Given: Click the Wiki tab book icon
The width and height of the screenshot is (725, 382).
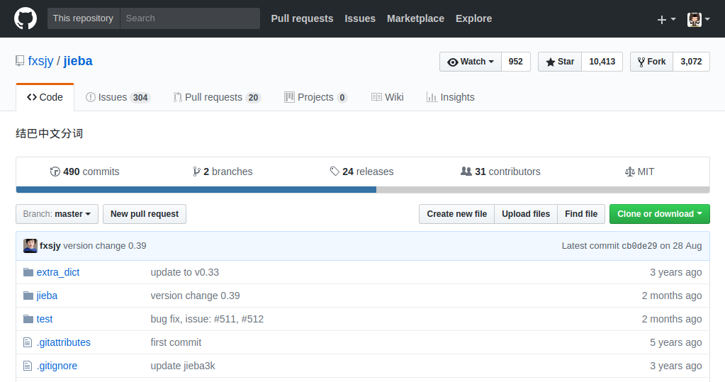Looking at the screenshot, I should click(x=376, y=97).
